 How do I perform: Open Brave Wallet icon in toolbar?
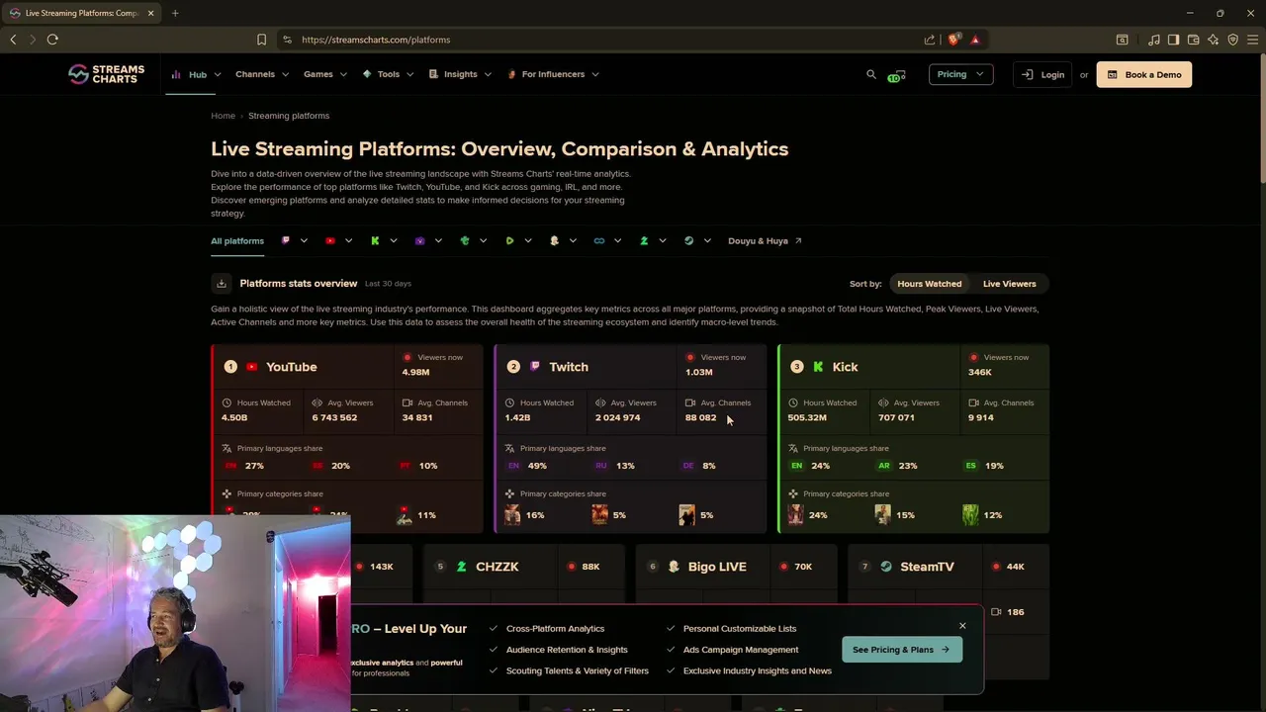1194,40
